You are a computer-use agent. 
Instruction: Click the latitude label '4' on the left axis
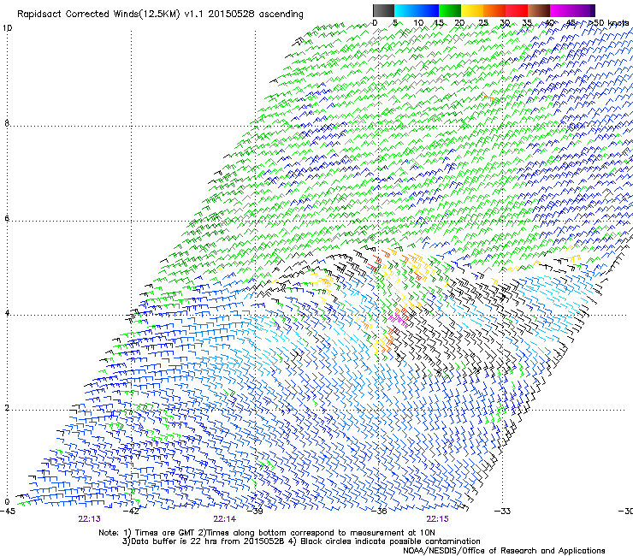(x=7, y=313)
